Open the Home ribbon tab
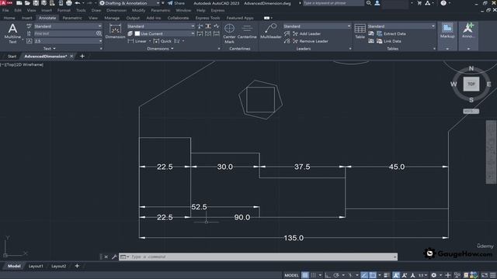Viewport: 497px width, 279px height. [x=9, y=18]
